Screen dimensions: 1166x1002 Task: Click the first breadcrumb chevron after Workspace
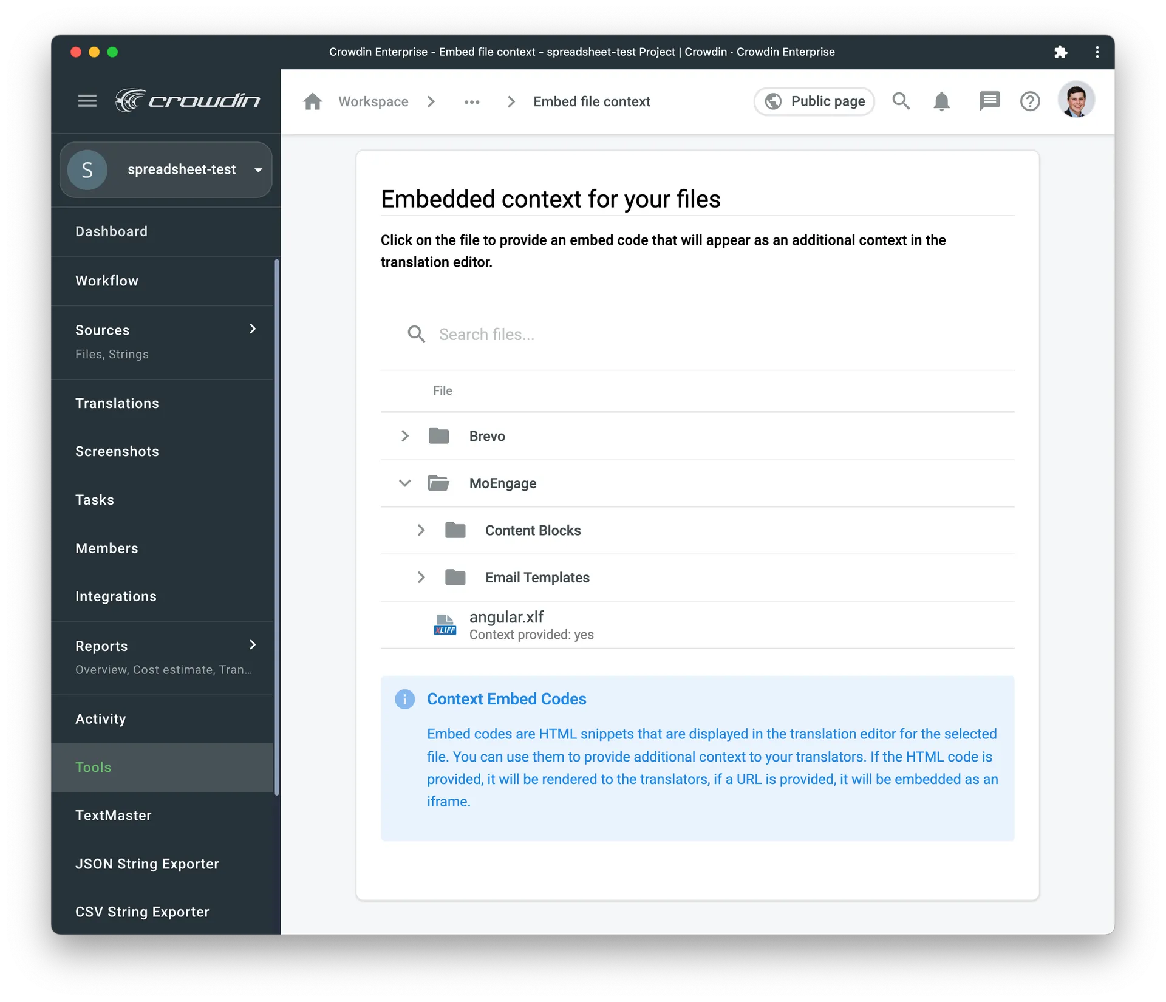pyautogui.click(x=431, y=101)
